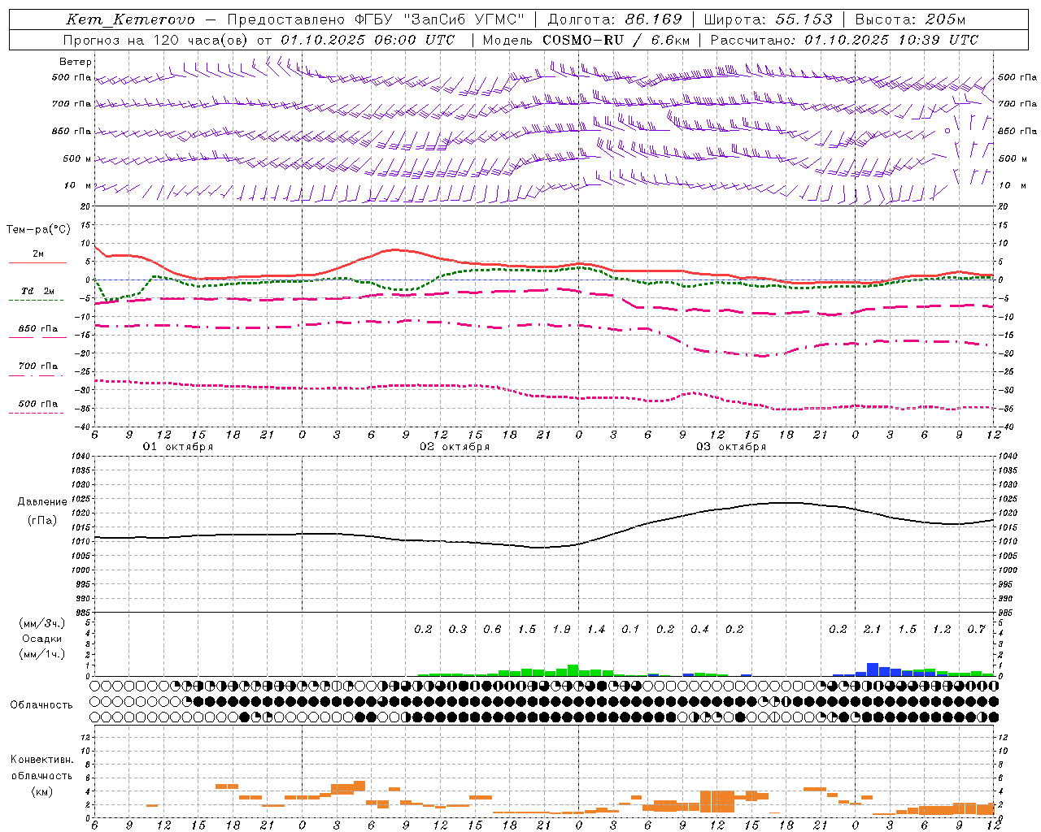This screenshot has width=1041, height=832.
Task: Click the Прогноз на 120 часа(ов) text
Action: [x=157, y=40]
